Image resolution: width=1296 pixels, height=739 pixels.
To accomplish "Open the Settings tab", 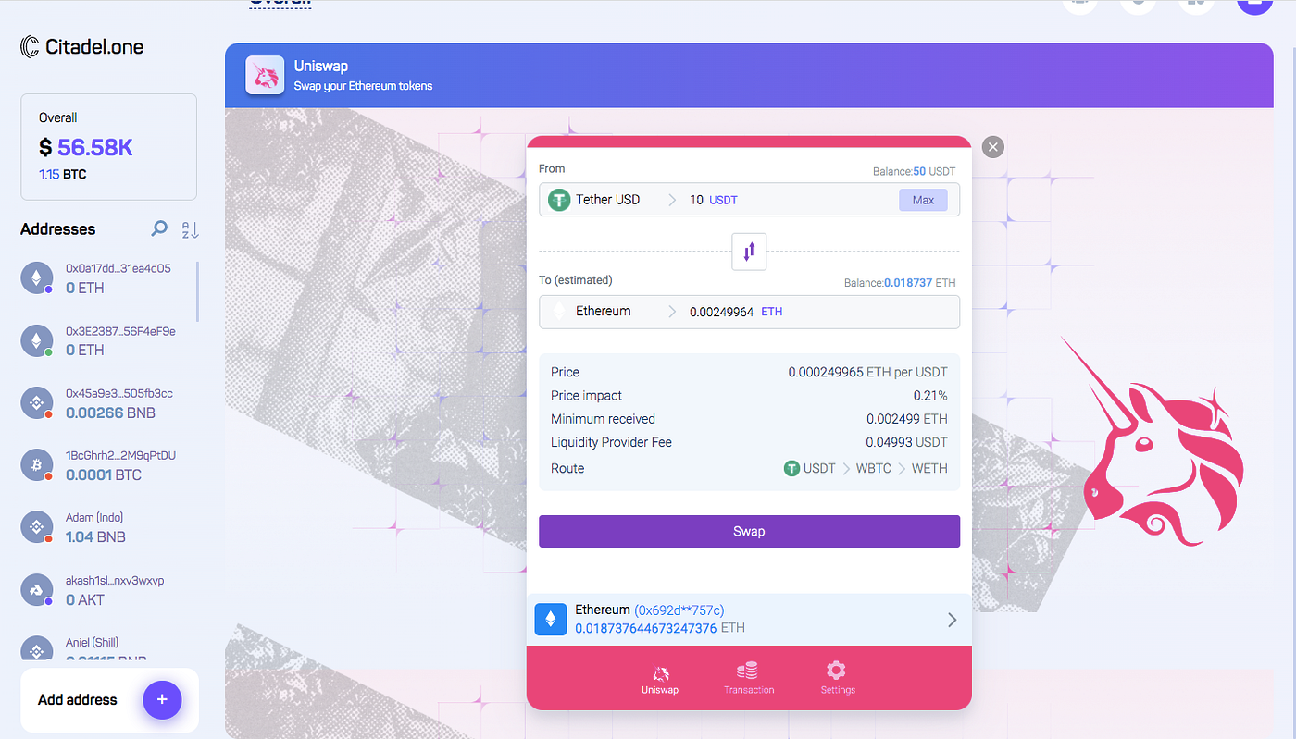I will tap(837, 679).
